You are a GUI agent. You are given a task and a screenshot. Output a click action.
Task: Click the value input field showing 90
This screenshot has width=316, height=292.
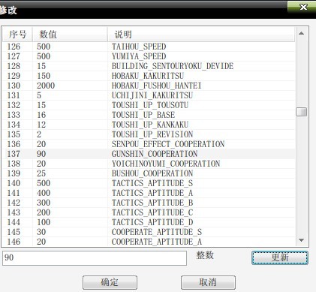(95, 258)
